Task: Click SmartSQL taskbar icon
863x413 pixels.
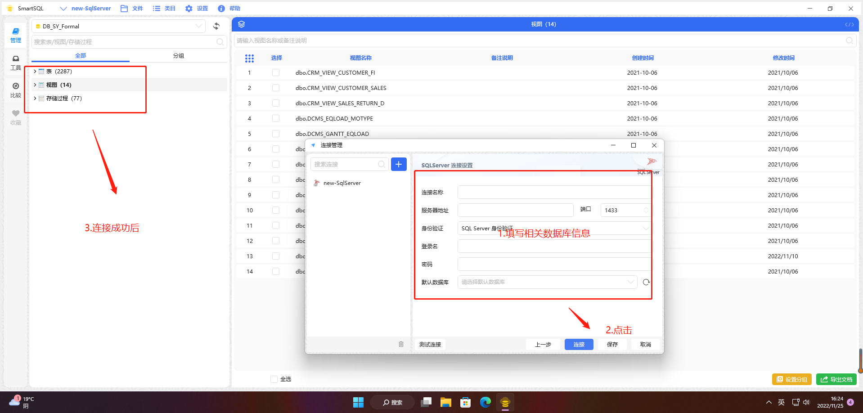Action: (x=505, y=402)
